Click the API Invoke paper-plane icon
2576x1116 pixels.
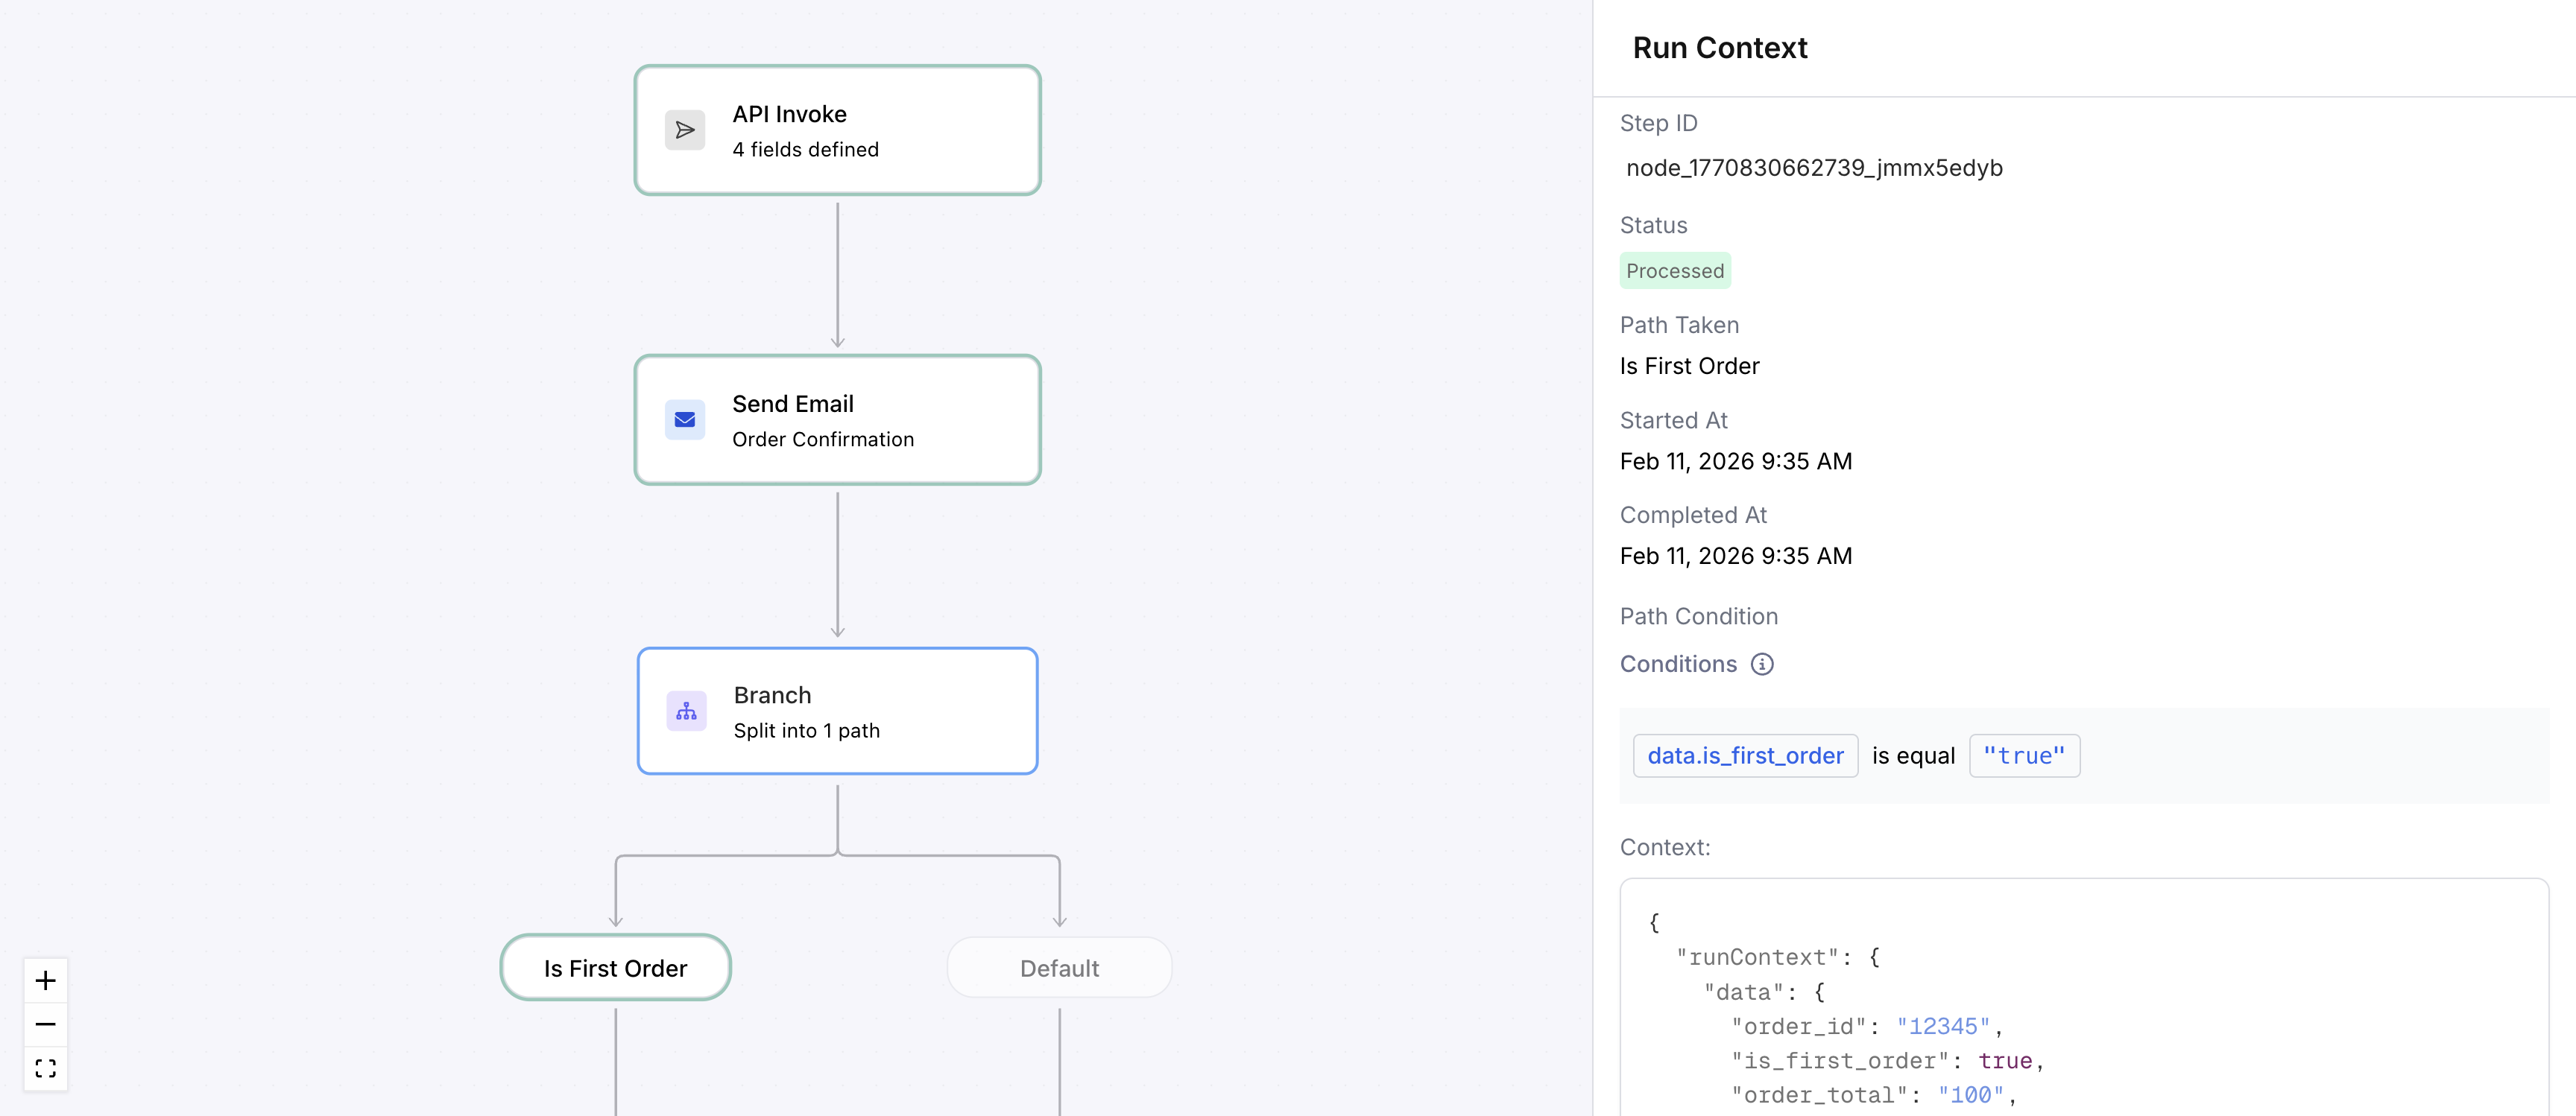(x=685, y=130)
